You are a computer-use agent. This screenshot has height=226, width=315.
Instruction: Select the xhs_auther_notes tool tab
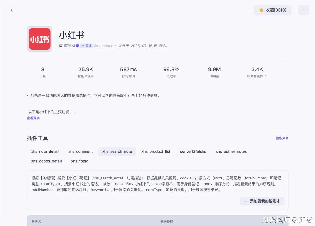[x=231, y=151]
